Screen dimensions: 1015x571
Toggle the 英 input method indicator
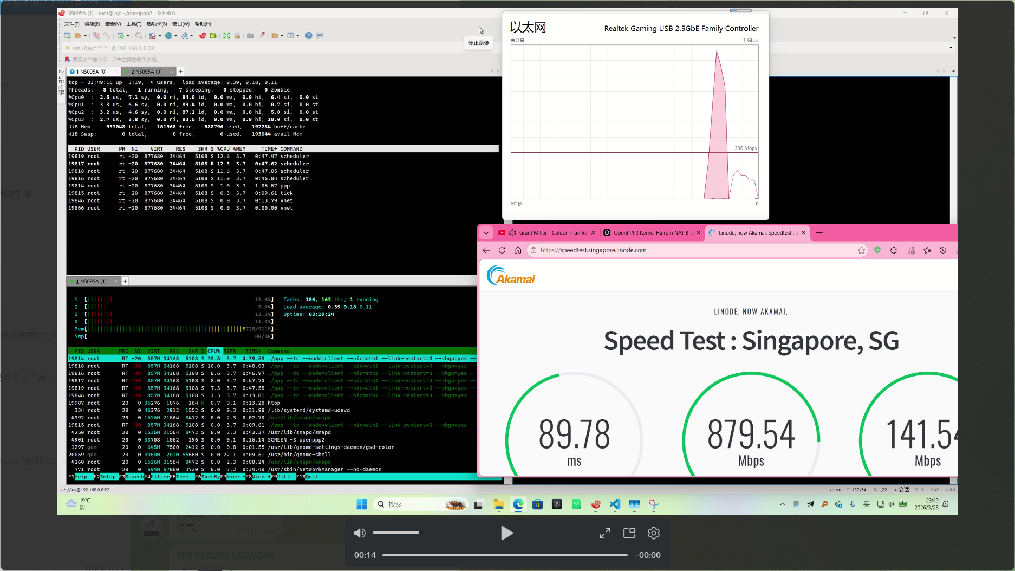point(867,504)
